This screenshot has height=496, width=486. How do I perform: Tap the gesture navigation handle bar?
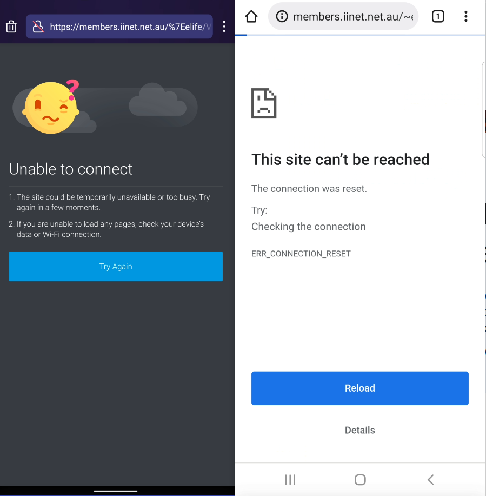[x=116, y=491]
